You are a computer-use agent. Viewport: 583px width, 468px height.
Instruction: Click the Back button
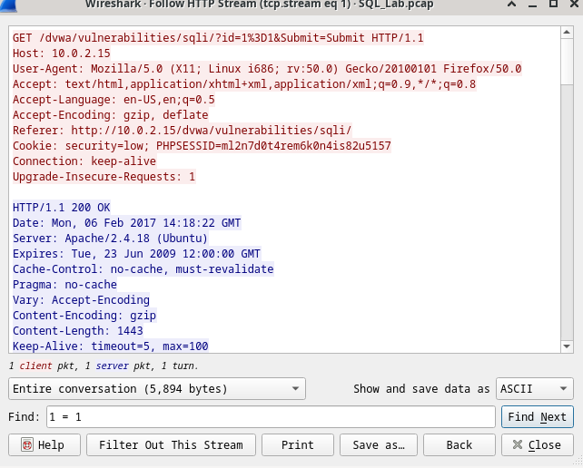coord(459,444)
